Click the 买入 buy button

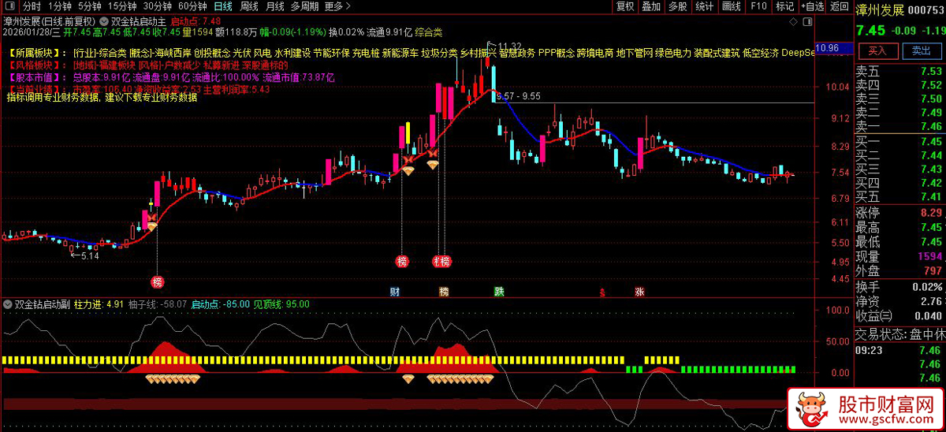877,50
